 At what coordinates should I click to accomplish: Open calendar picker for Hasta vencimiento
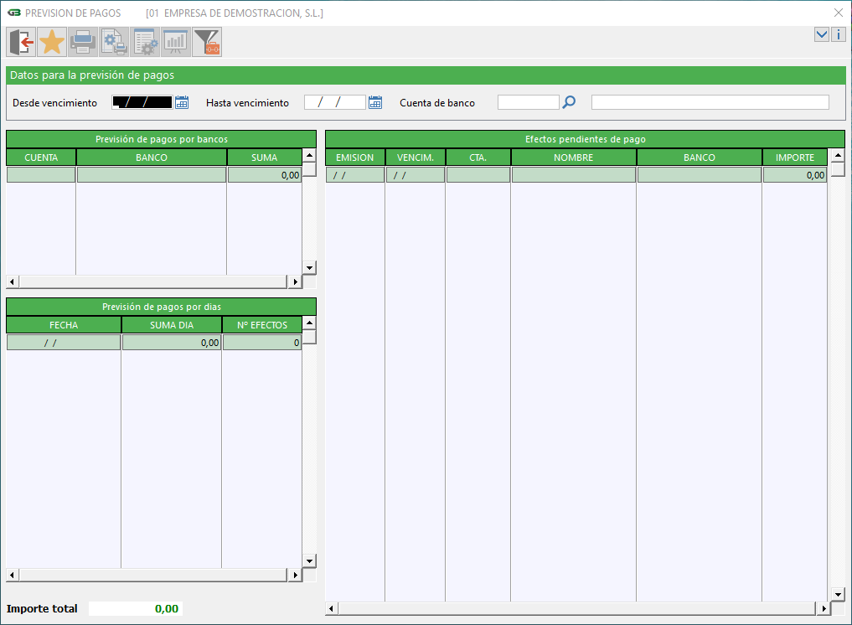(375, 102)
